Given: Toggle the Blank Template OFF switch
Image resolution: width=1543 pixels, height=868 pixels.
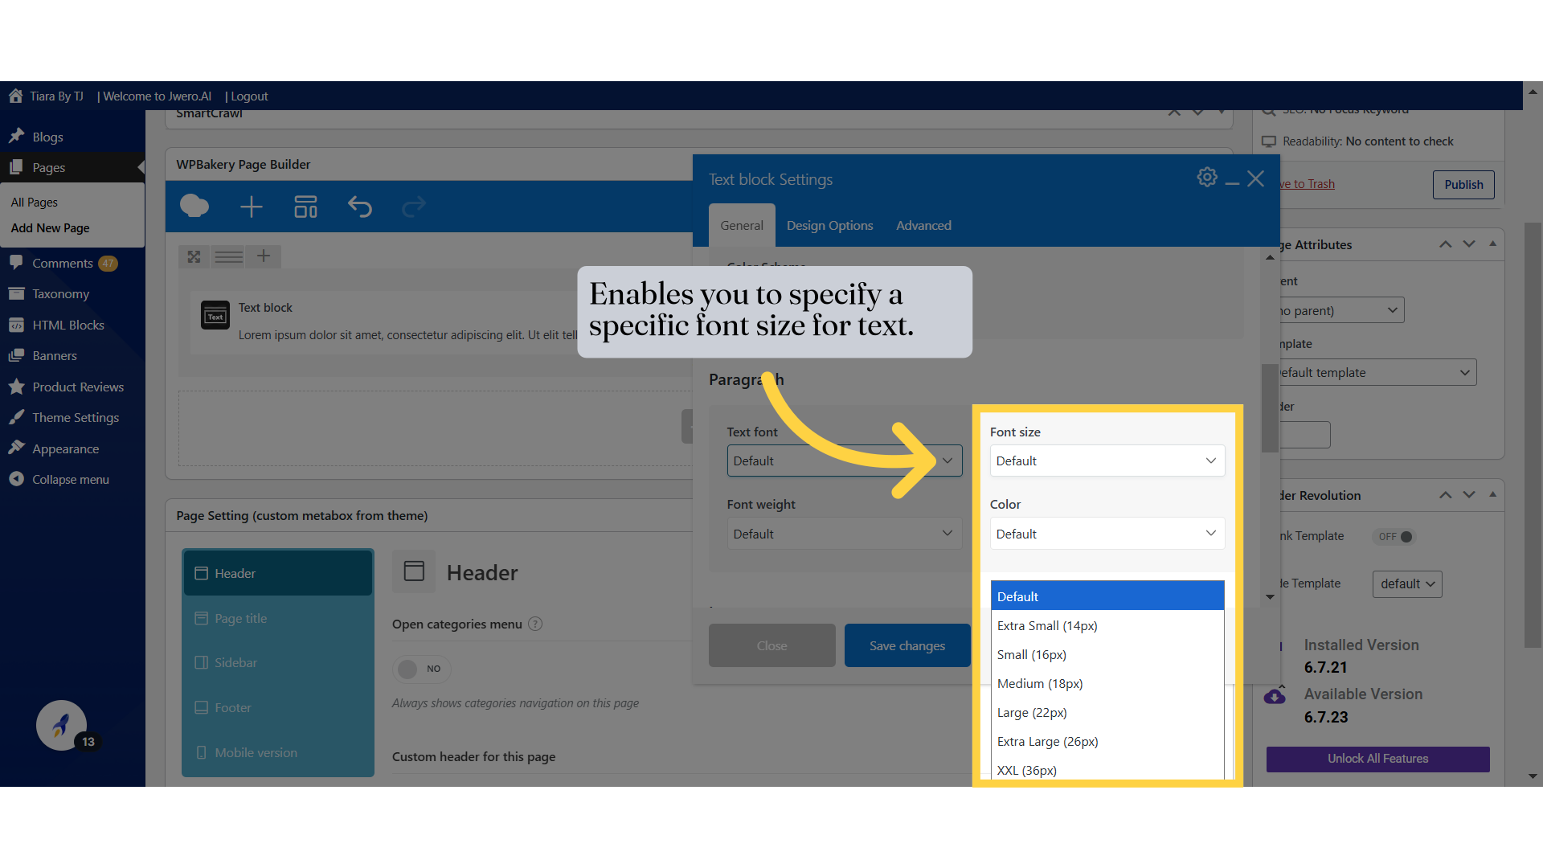Looking at the screenshot, I should click(1394, 537).
